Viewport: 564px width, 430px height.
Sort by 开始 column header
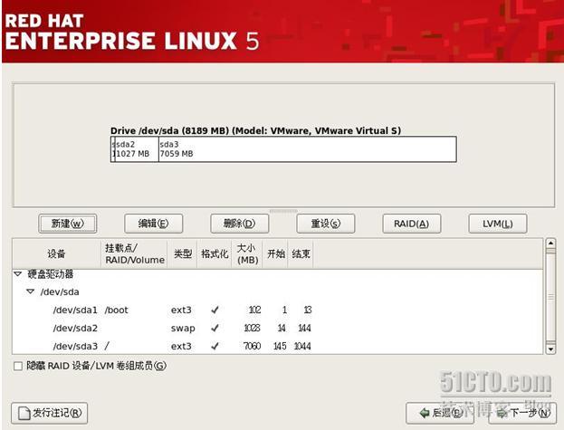click(x=275, y=253)
